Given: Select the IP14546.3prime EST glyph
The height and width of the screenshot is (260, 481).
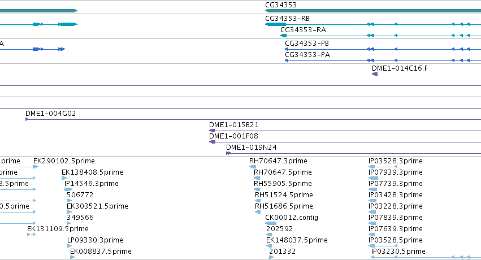Looking at the screenshot, I should (x=68, y=189).
